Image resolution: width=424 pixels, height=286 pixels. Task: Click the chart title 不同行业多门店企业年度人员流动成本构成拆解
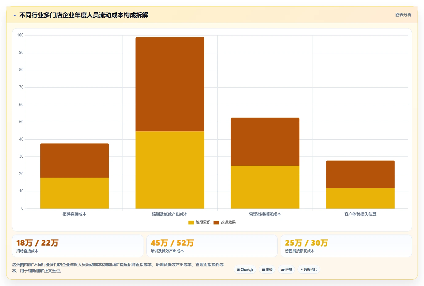pyautogui.click(x=84, y=15)
